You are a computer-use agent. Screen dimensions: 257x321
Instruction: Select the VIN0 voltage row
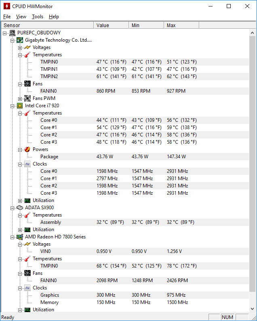click(x=144, y=251)
